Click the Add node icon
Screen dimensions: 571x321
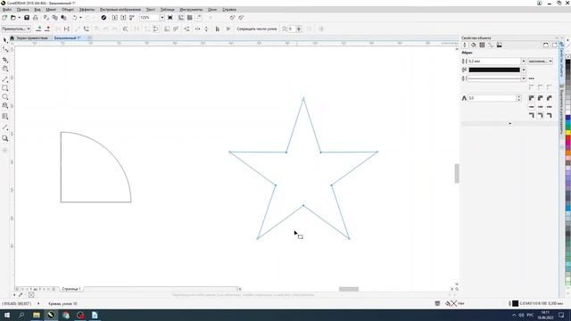(x=38, y=29)
